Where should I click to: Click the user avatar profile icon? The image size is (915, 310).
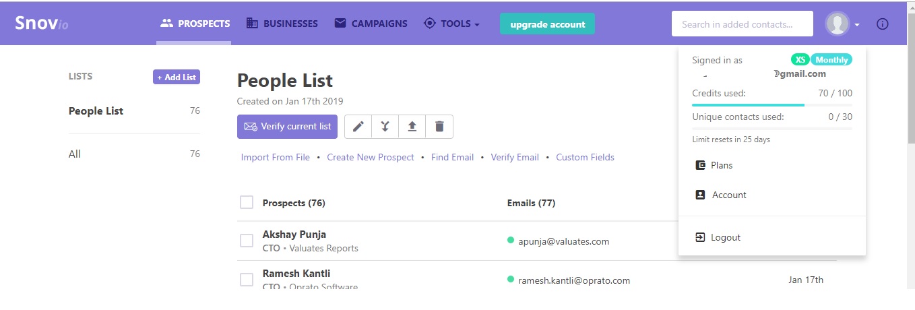[x=838, y=24]
